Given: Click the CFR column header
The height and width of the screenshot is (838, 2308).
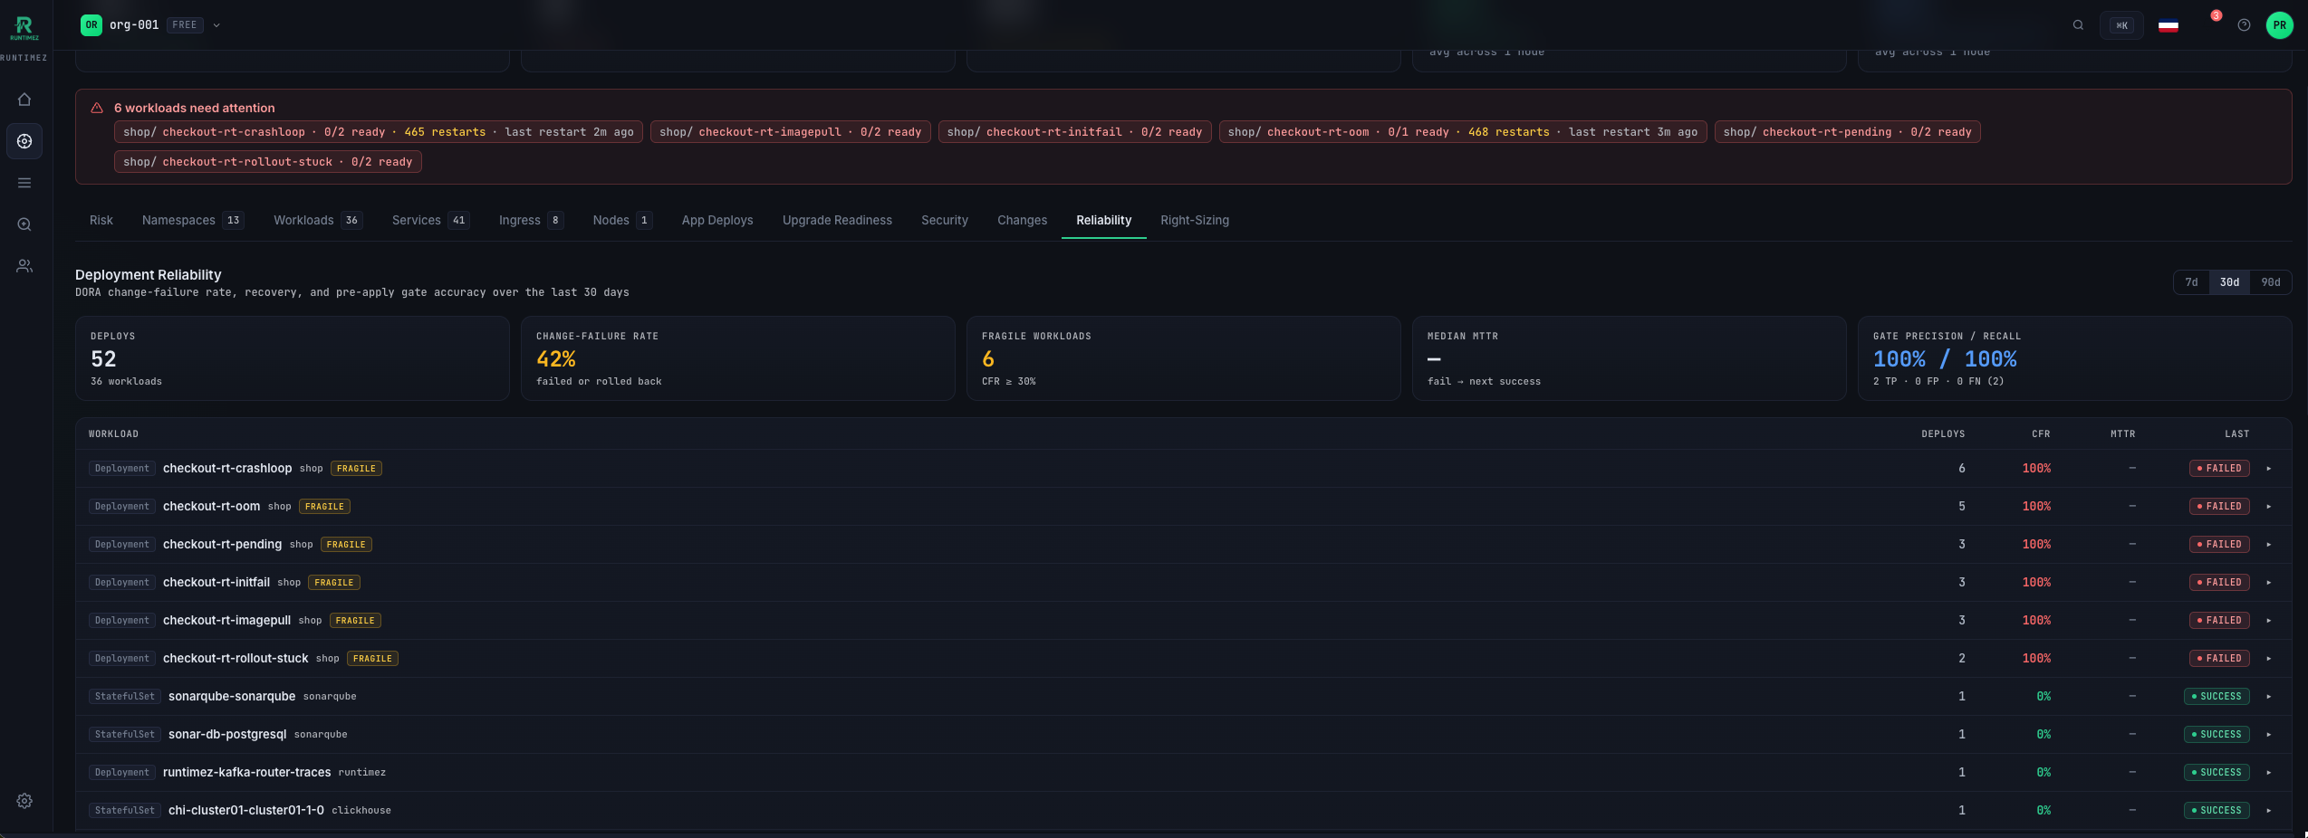Looking at the screenshot, I should tap(2041, 434).
